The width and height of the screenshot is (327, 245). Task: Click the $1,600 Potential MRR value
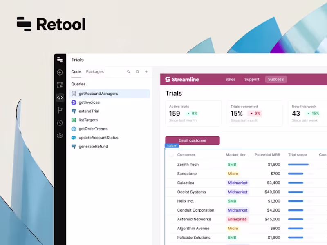pyautogui.click(x=274, y=165)
